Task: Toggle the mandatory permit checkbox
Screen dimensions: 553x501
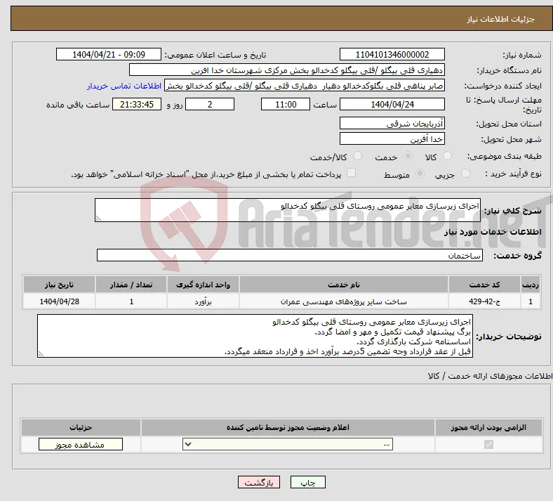Action: 488,444
